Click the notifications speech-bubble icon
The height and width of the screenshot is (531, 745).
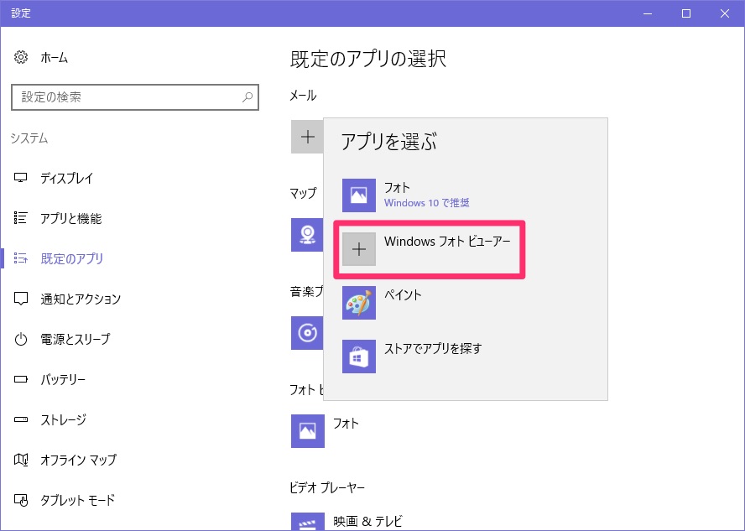click(x=20, y=299)
